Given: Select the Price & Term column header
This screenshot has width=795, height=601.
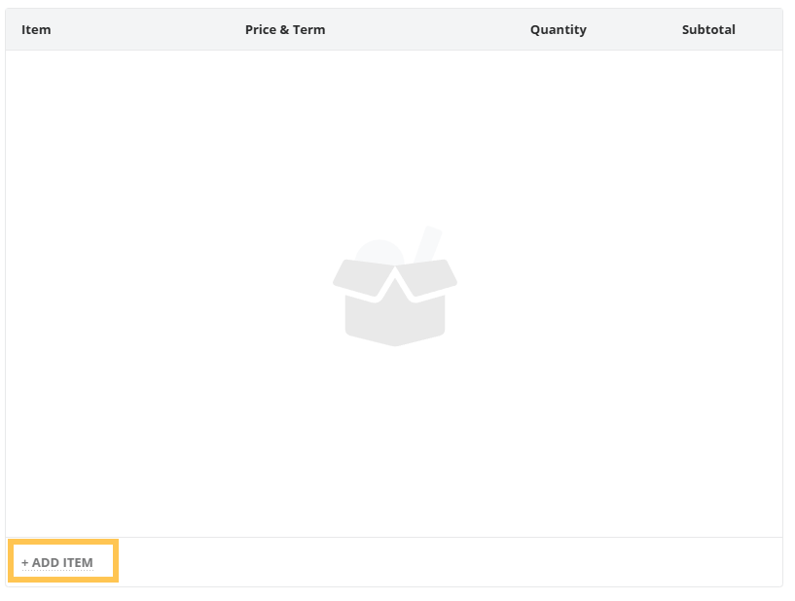Looking at the screenshot, I should point(285,29).
